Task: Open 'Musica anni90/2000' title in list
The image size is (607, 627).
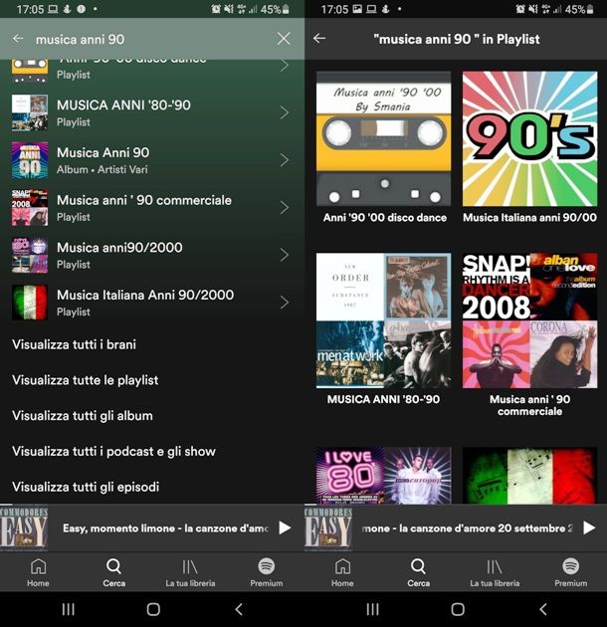Action: pos(119,248)
